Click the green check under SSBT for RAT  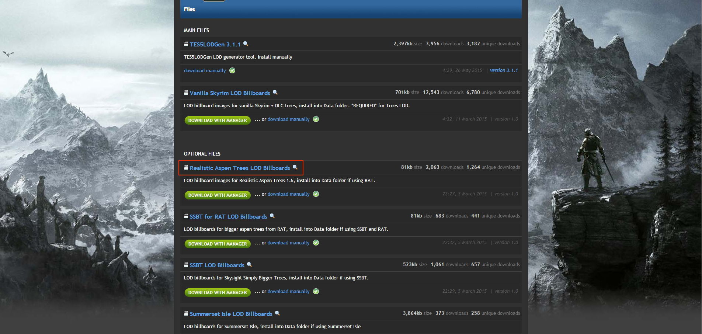coord(316,243)
